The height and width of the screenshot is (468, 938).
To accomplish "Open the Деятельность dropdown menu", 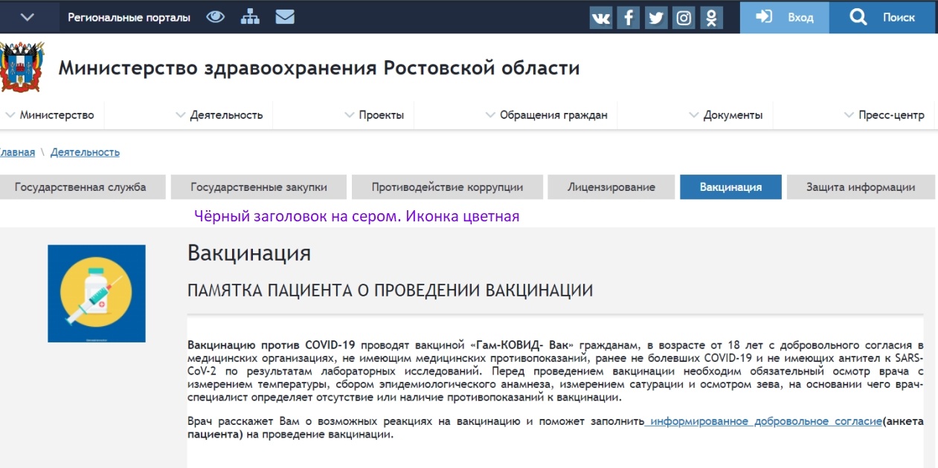I will pyautogui.click(x=220, y=115).
